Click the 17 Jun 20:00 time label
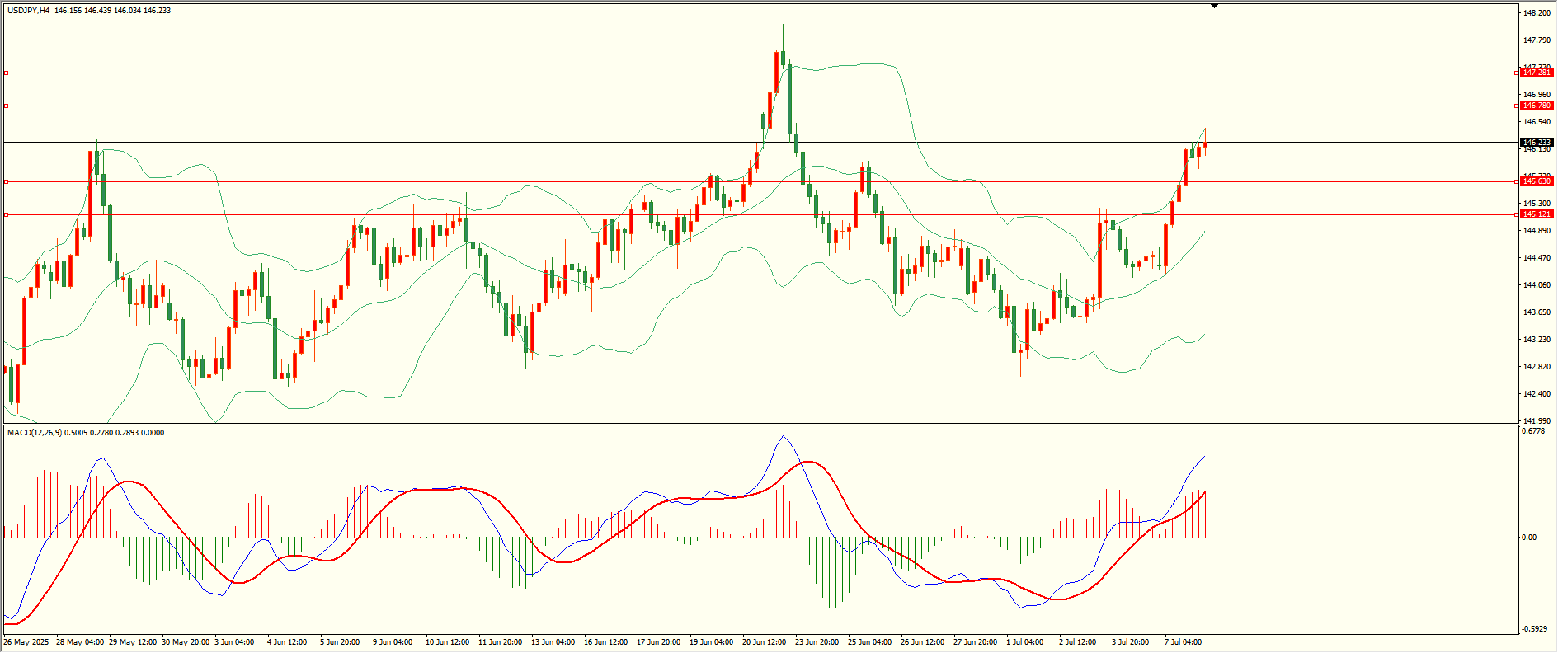 point(659,642)
